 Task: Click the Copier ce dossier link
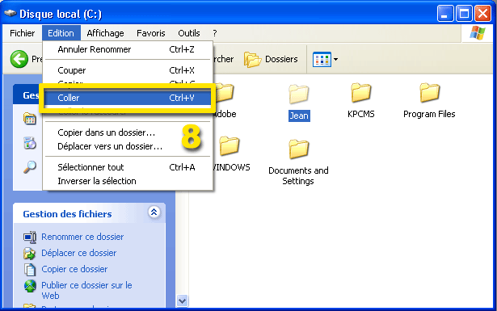[74, 269]
